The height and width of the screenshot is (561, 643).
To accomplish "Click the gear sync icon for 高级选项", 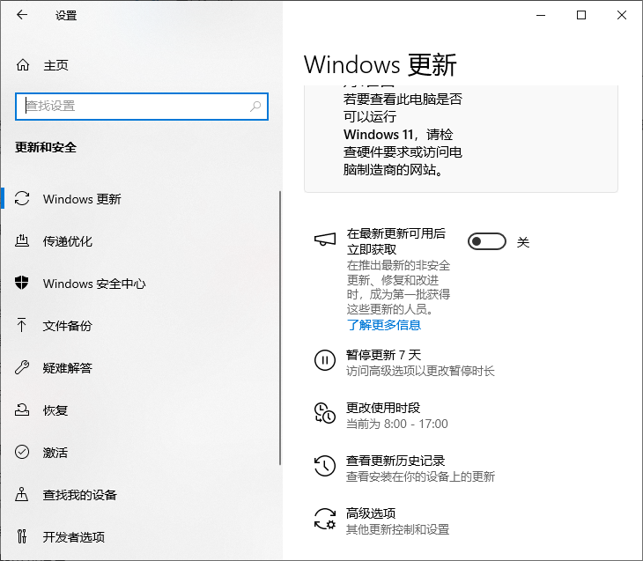I will pos(325,519).
